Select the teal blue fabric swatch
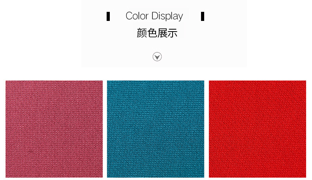312x180 pixels. [x=156, y=129]
